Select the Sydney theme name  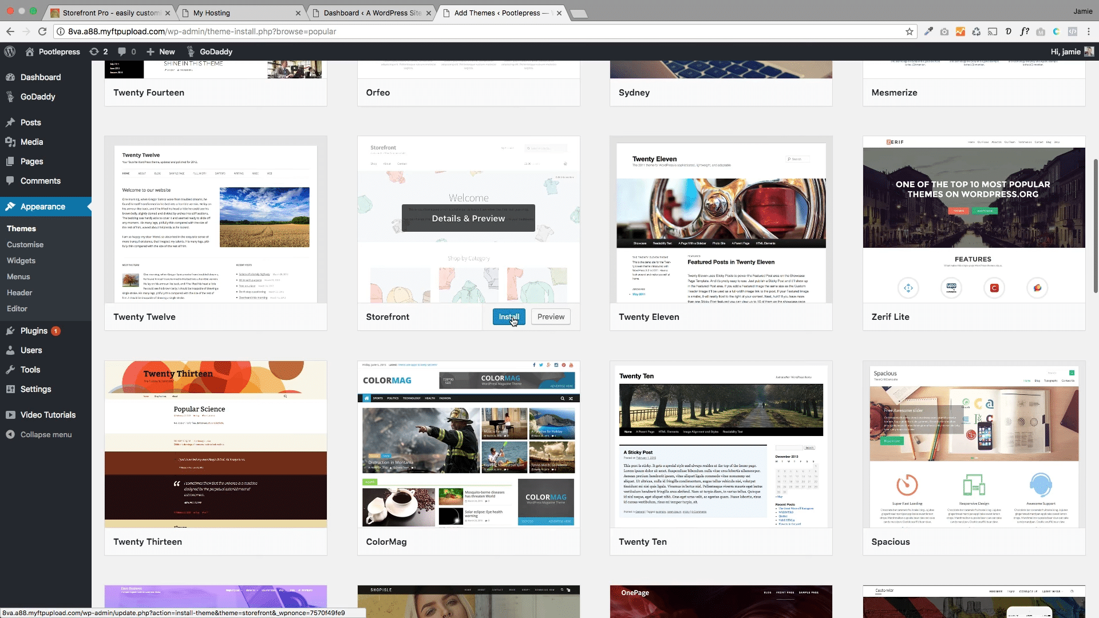tap(634, 93)
